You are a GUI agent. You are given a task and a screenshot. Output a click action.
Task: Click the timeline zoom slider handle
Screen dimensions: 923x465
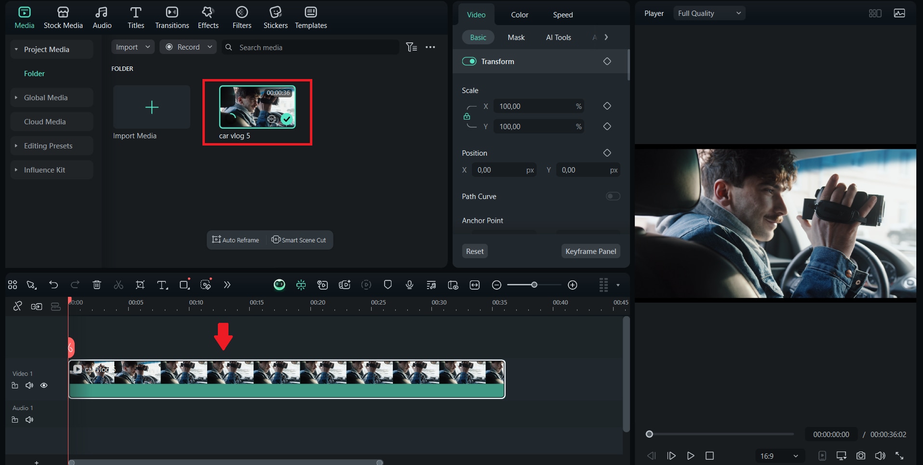534,285
